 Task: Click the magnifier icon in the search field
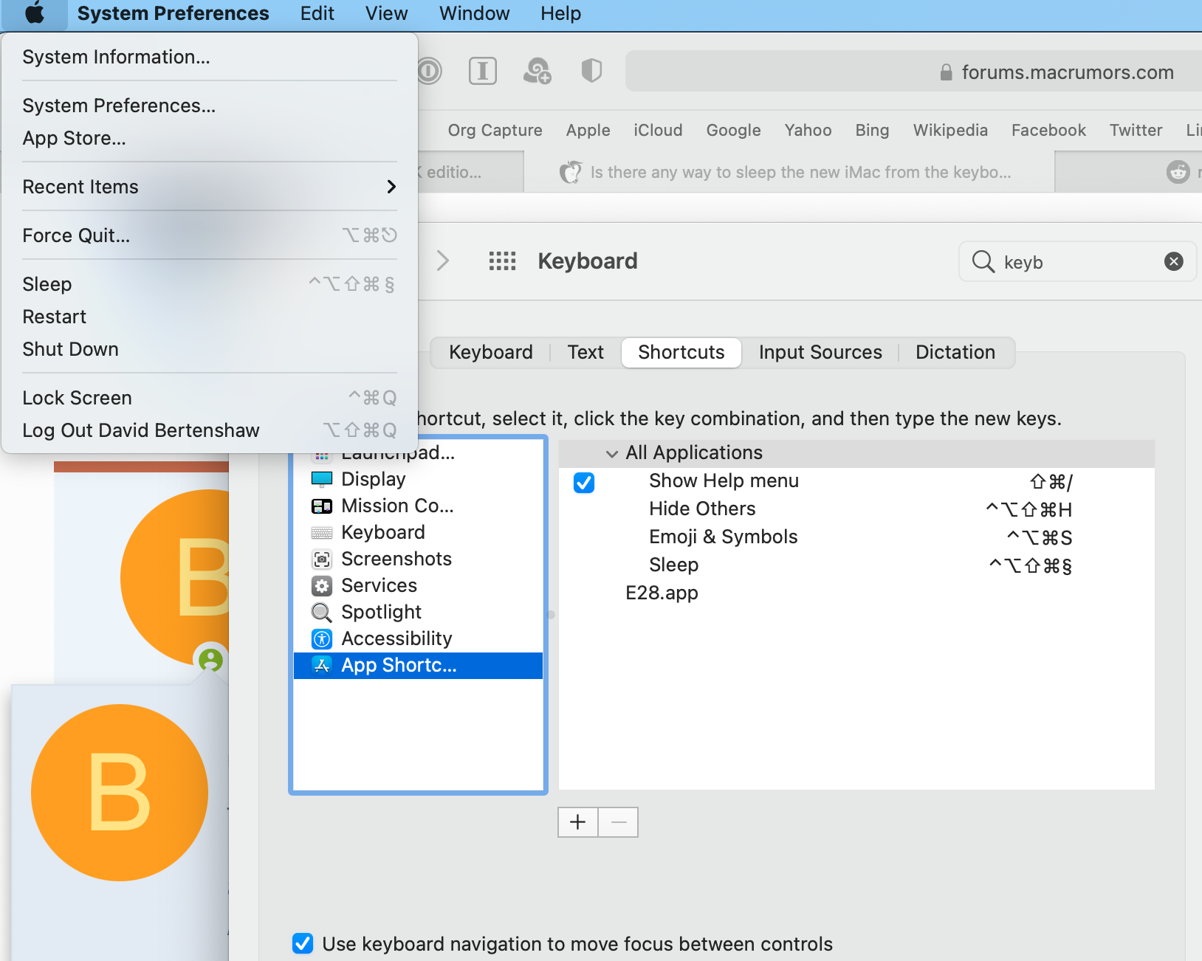coord(983,261)
